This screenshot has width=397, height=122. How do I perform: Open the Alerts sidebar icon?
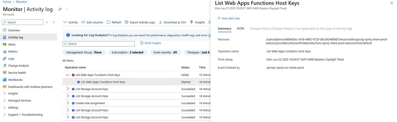[x=5, y=44]
